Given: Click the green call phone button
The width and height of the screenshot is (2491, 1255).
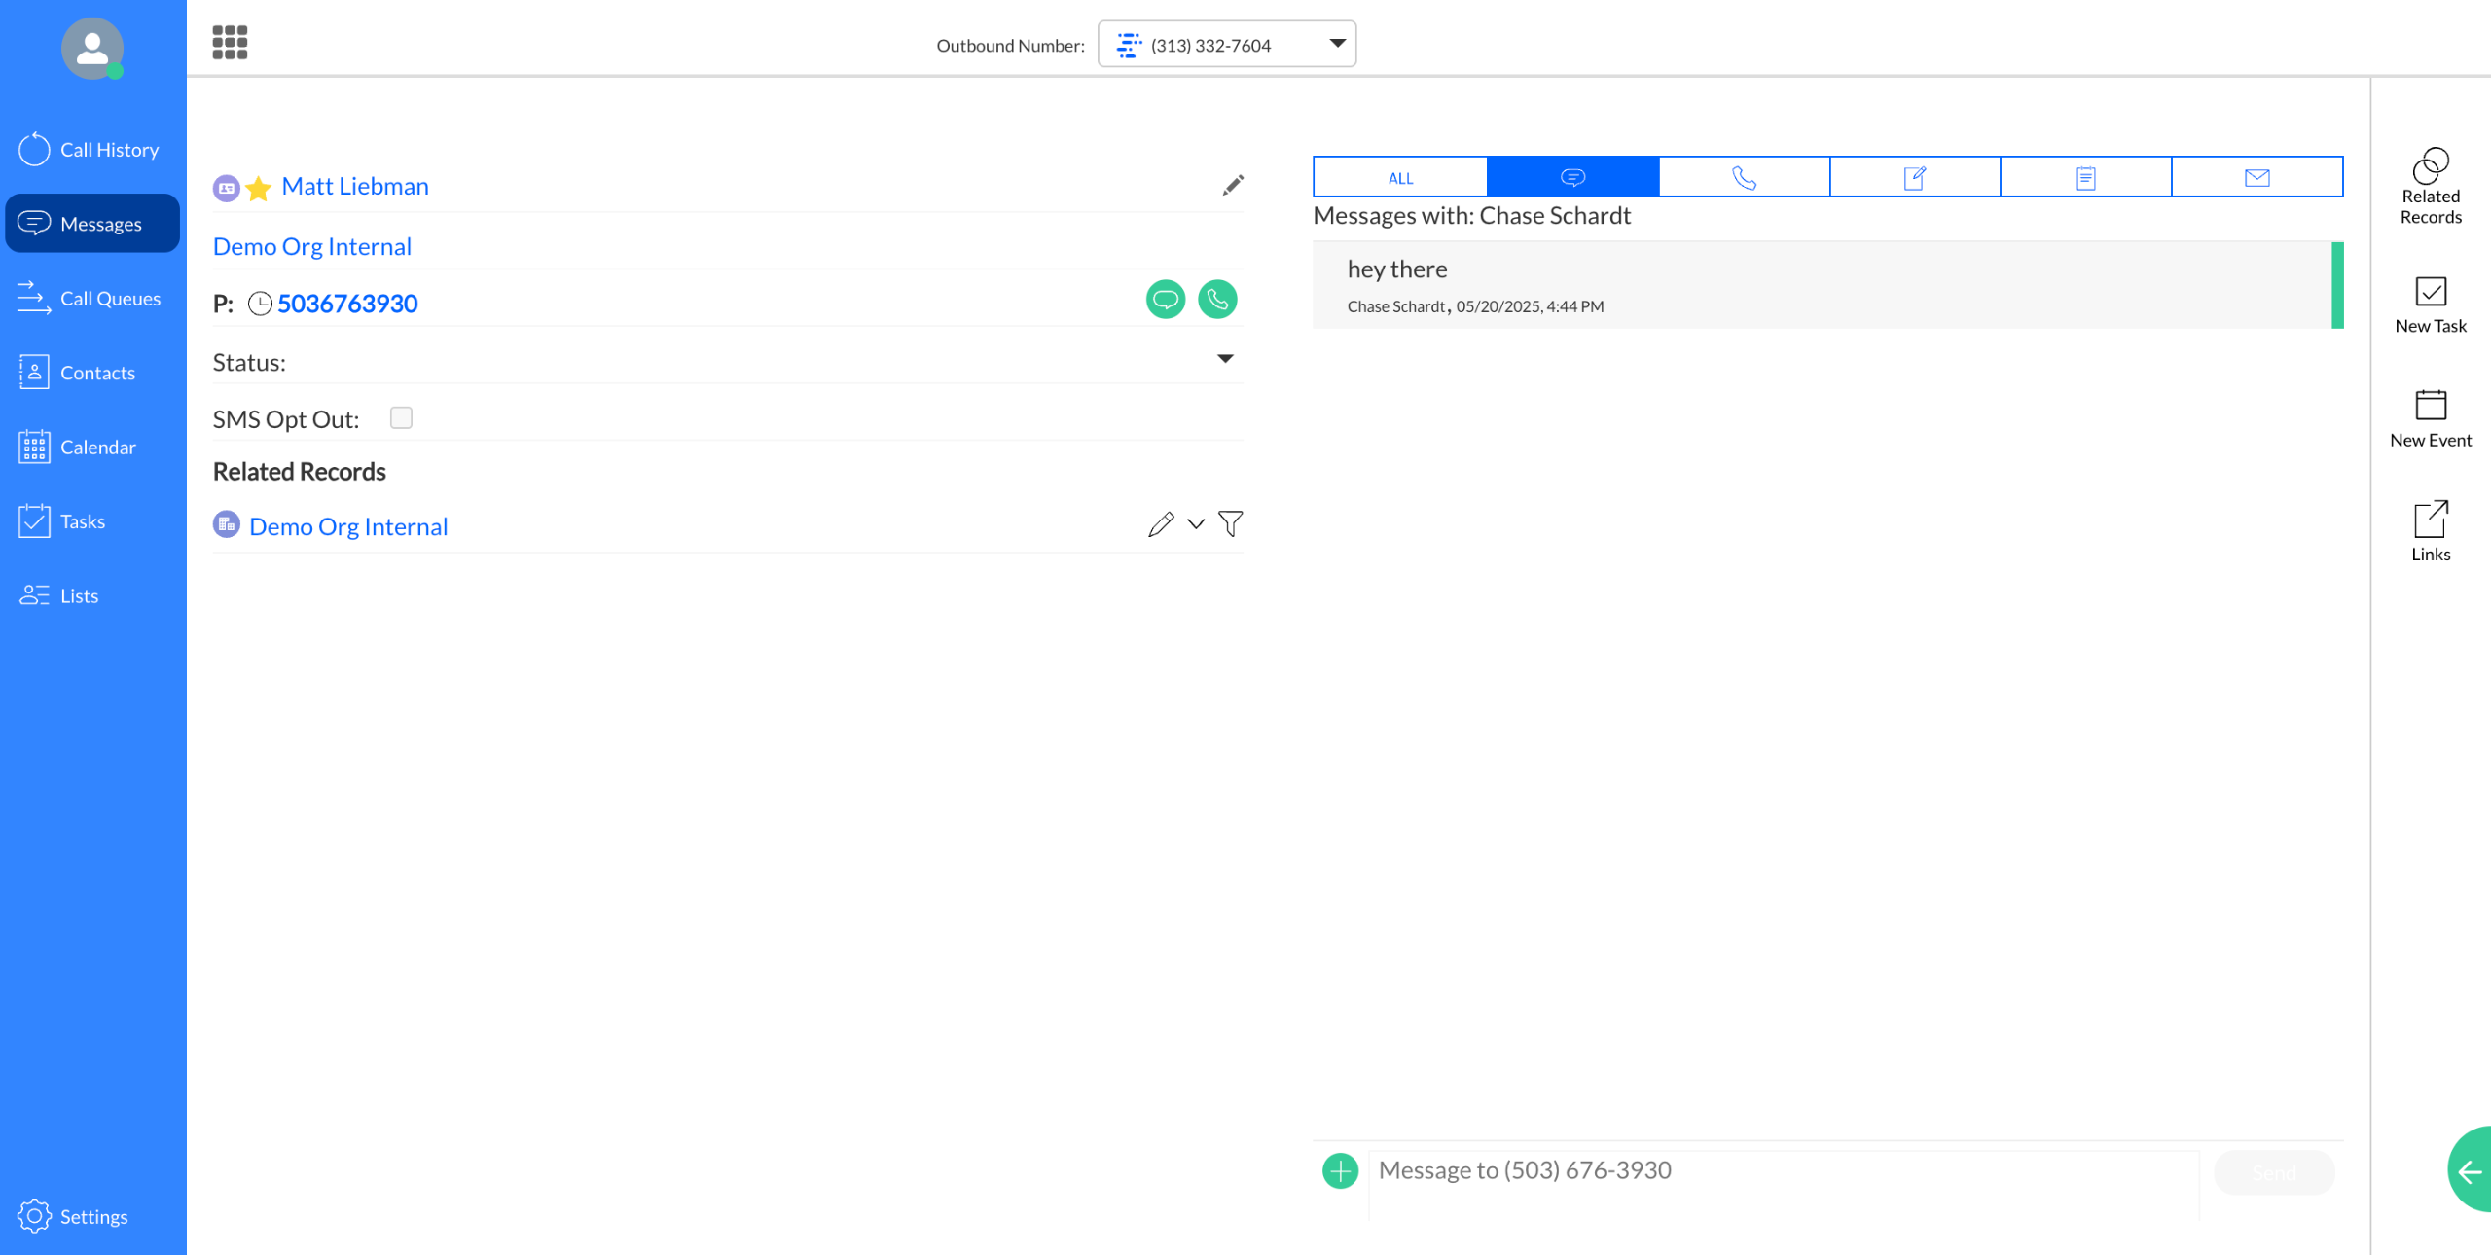Looking at the screenshot, I should [1217, 300].
